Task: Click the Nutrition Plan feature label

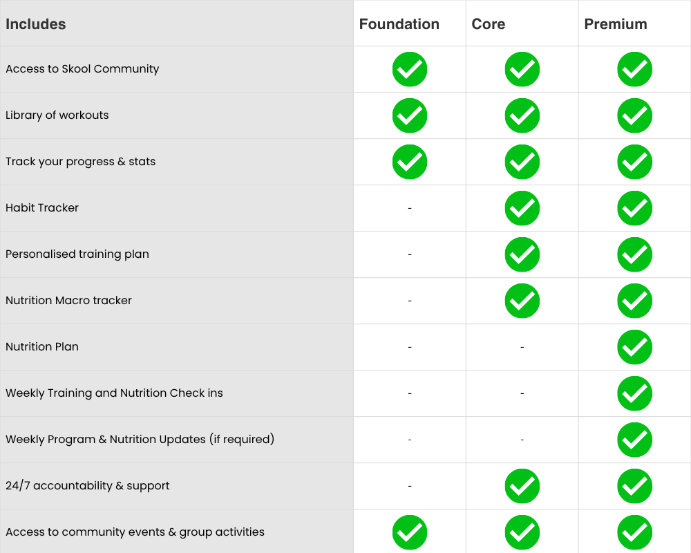Action: 42,347
